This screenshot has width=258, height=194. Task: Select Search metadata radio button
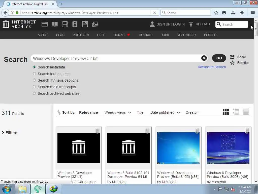[x=34, y=67]
